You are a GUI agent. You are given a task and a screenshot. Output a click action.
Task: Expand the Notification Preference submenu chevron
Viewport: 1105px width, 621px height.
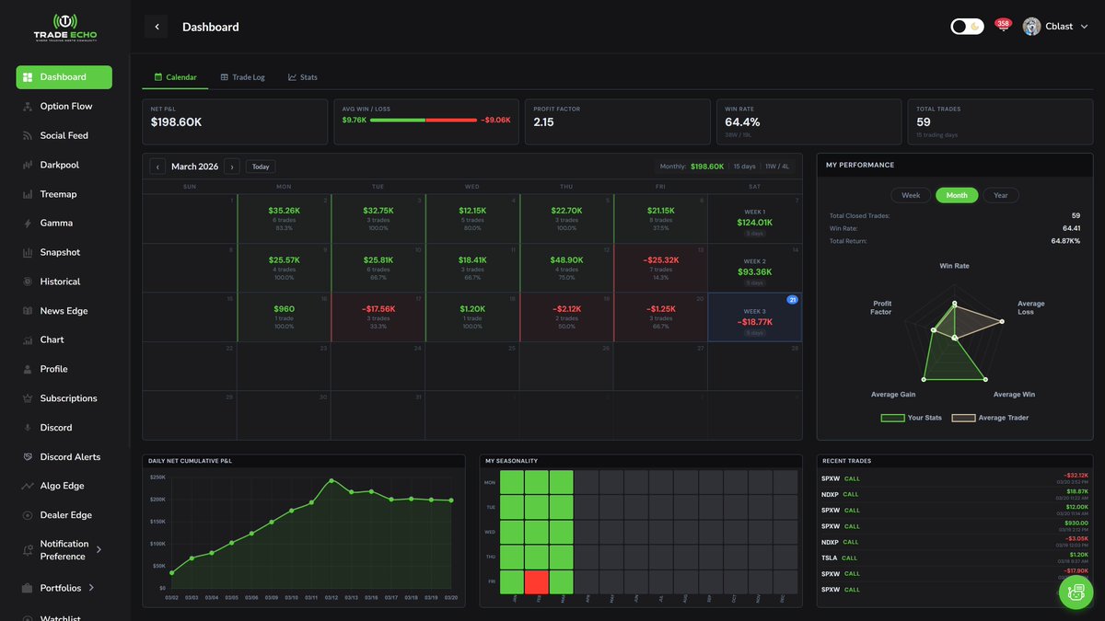(x=99, y=550)
